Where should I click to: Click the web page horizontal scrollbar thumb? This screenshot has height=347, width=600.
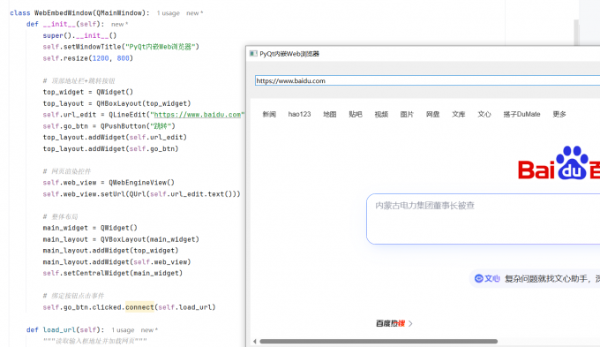[x=379, y=341]
